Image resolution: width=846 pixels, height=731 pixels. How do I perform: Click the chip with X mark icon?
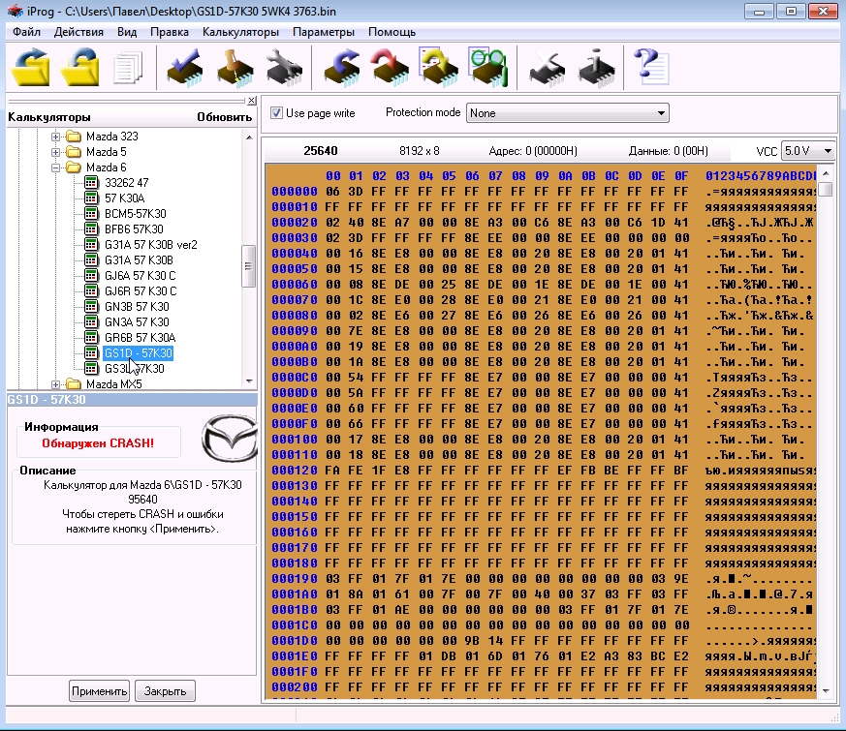(548, 69)
